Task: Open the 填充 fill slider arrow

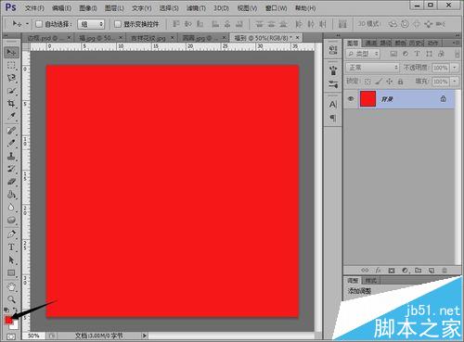Action: coord(455,82)
